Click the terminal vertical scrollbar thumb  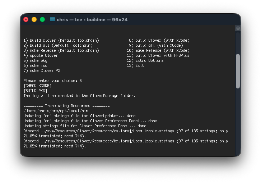(238, 71)
